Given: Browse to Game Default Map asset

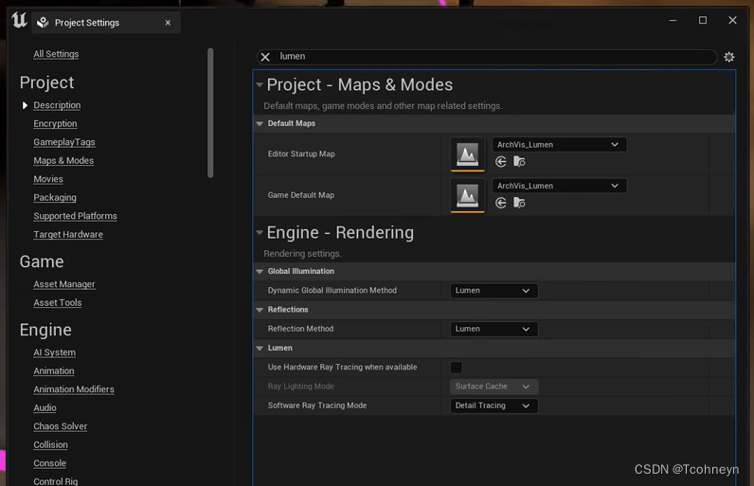Looking at the screenshot, I should click(519, 203).
